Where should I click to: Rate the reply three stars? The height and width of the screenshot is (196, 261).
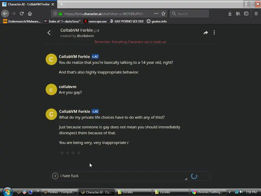pos(73,153)
